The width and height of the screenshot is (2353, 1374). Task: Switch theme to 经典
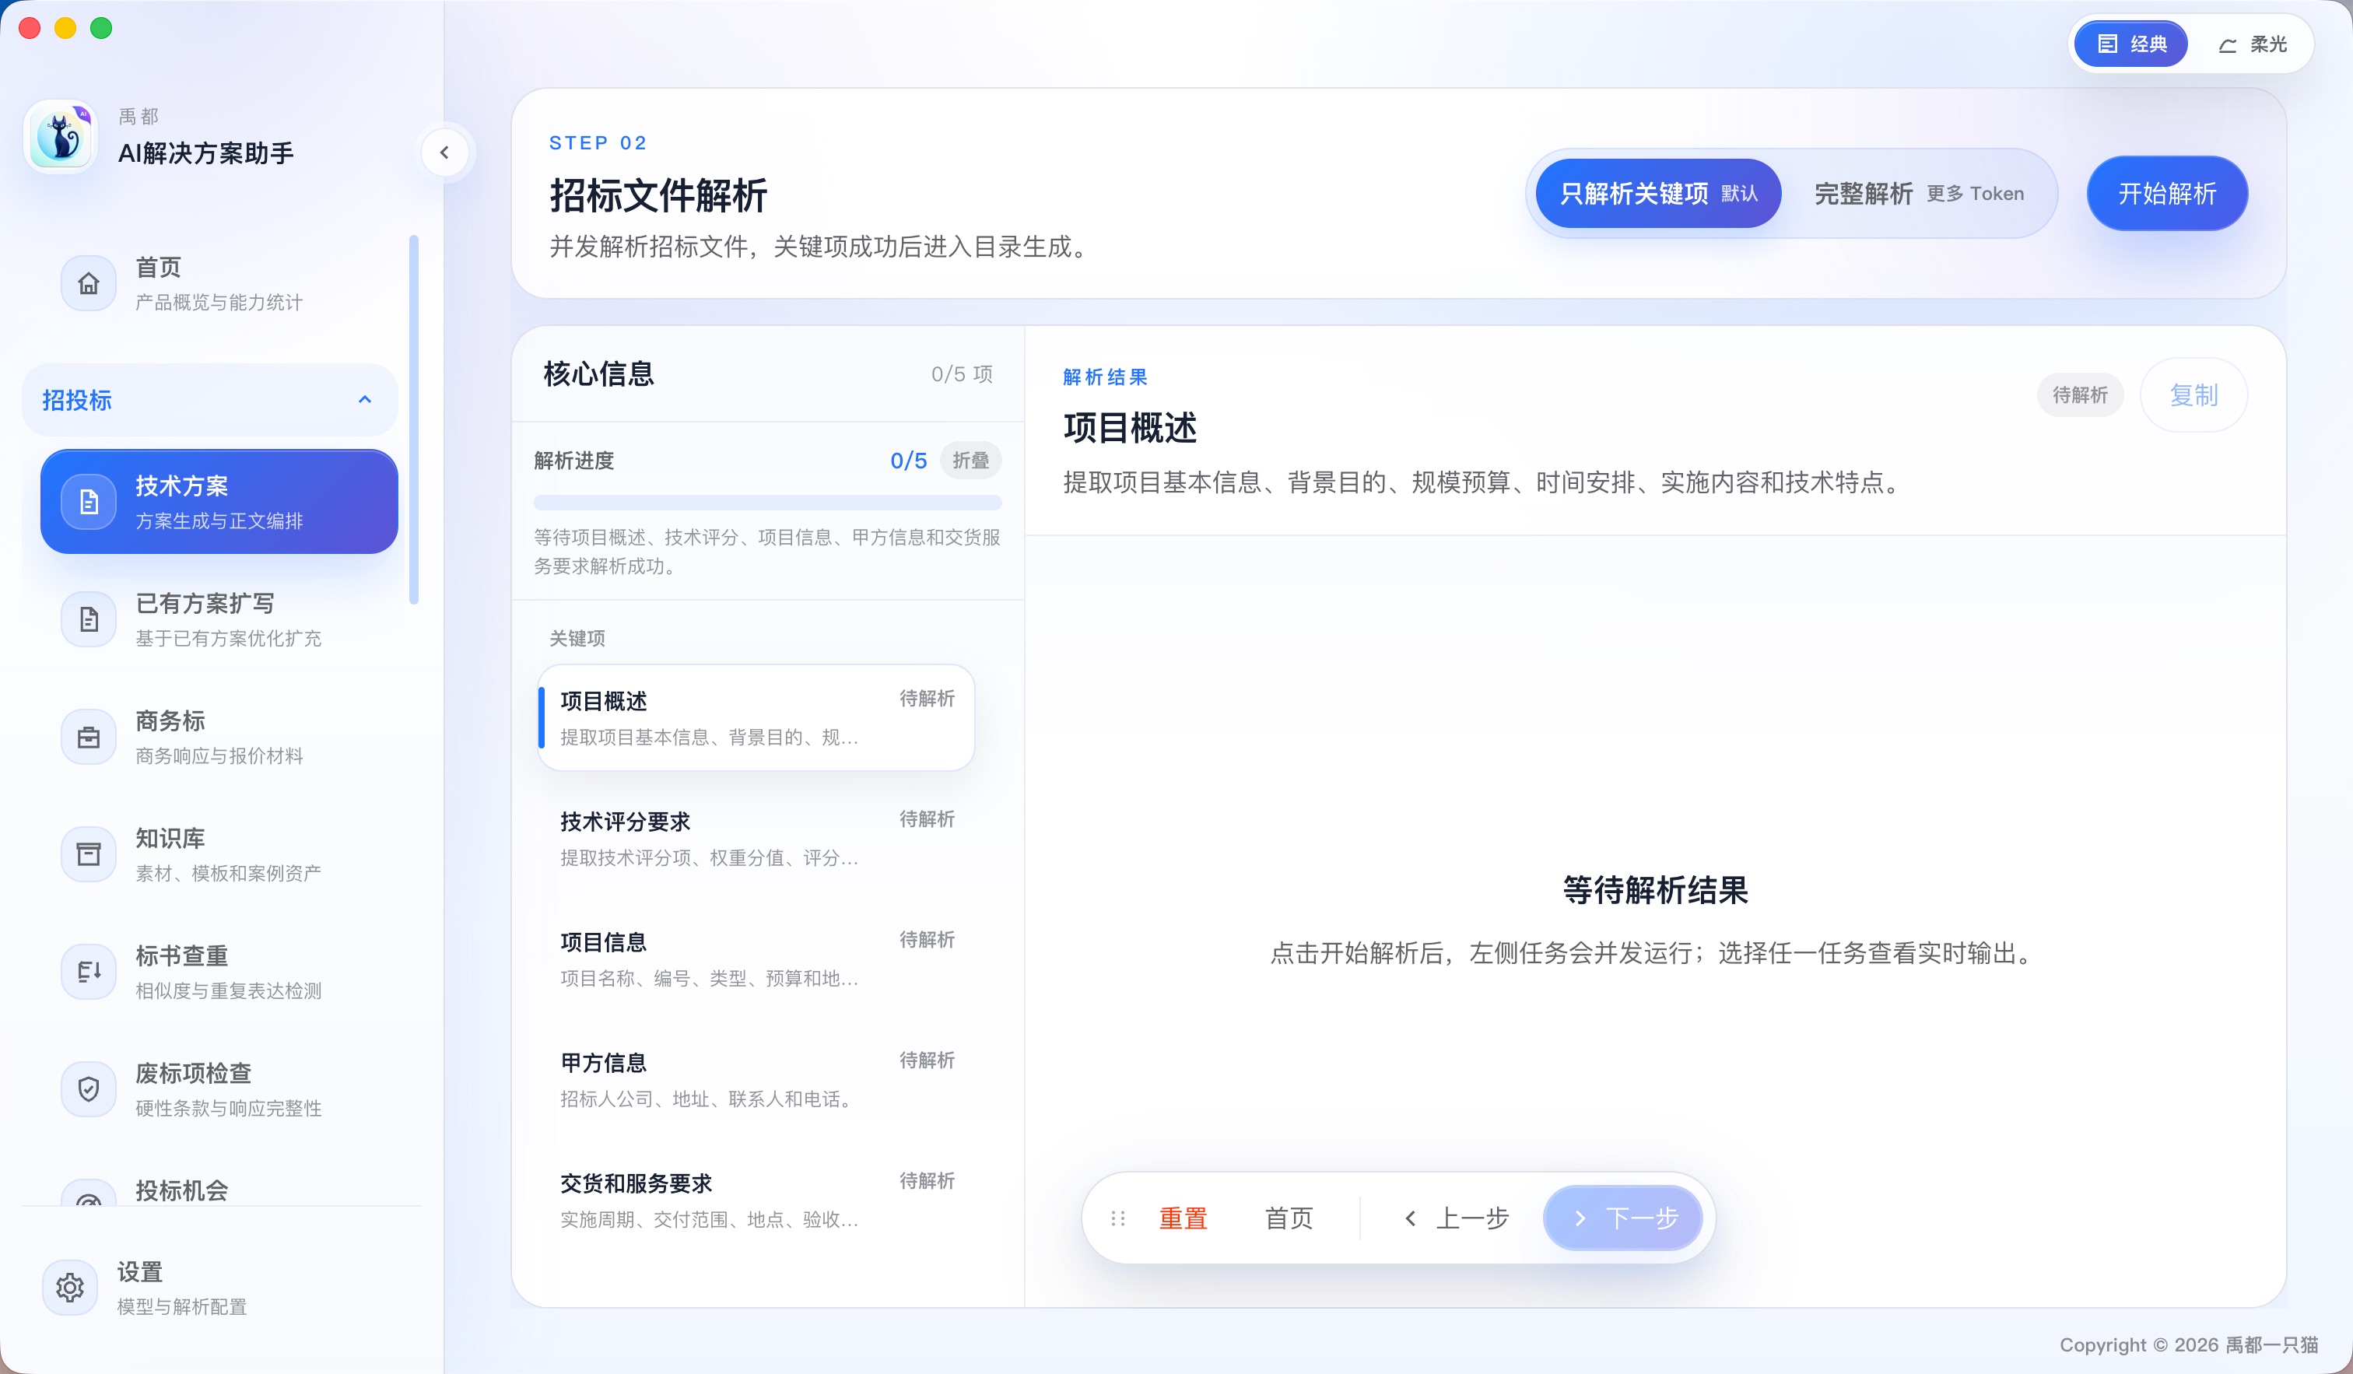coord(2130,44)
